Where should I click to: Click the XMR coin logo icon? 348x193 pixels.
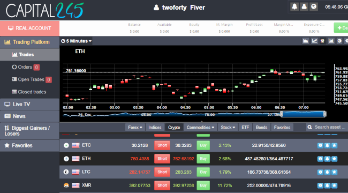click(66, 185)
